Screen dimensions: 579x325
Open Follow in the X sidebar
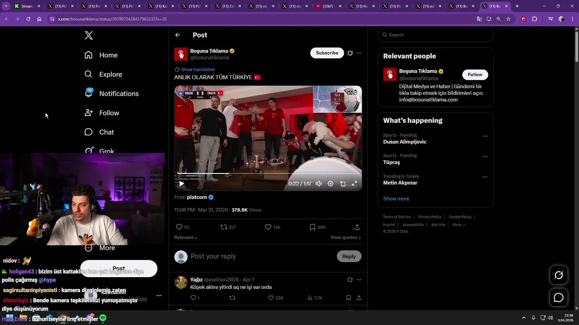pos(102,113)
